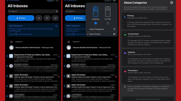Open About Categories menu entry

click(102, 29)
